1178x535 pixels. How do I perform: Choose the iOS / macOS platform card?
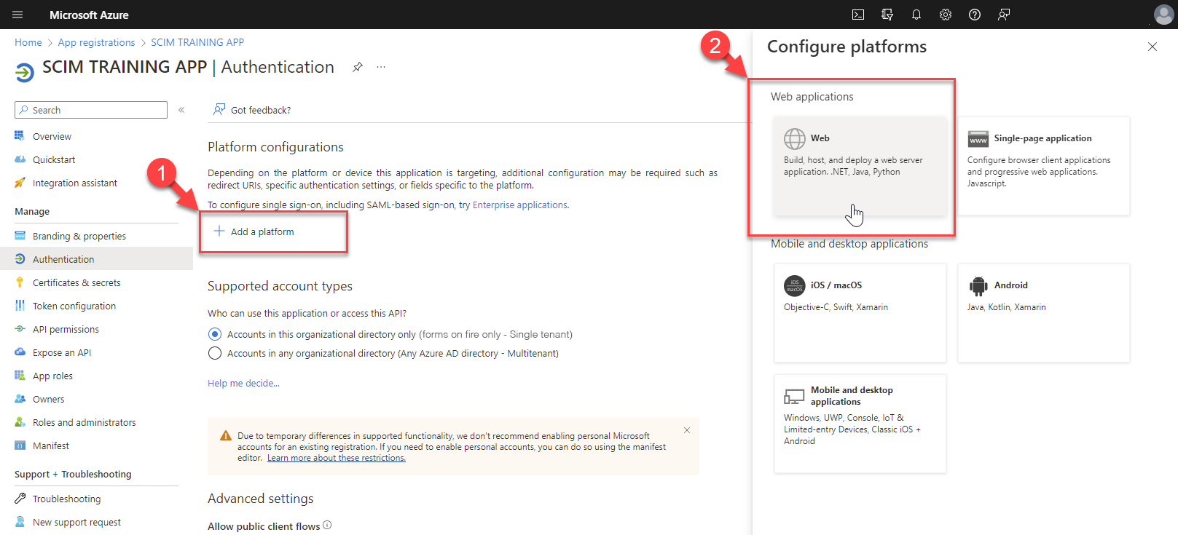pyautogui.click(x=860, y=313)
